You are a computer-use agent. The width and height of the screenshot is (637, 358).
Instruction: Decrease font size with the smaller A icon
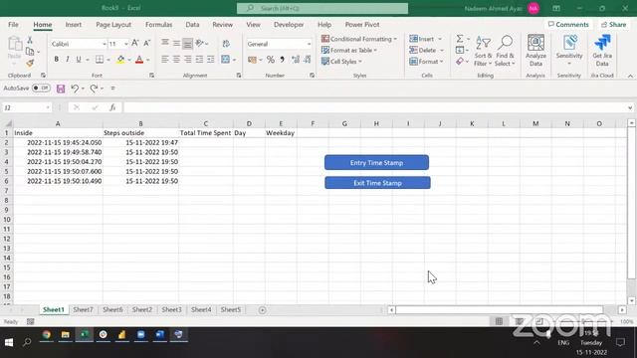[146, 43]
